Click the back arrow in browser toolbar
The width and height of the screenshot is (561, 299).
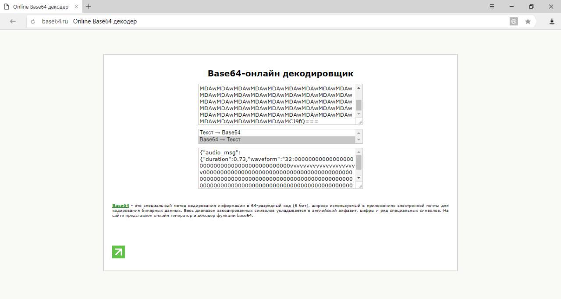click(13, 21)
